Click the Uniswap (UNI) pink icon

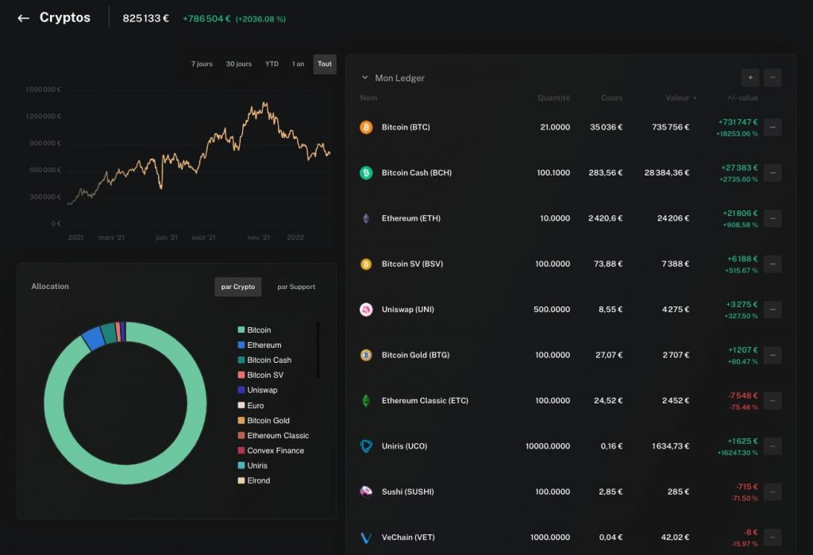(x=365, y=309)
